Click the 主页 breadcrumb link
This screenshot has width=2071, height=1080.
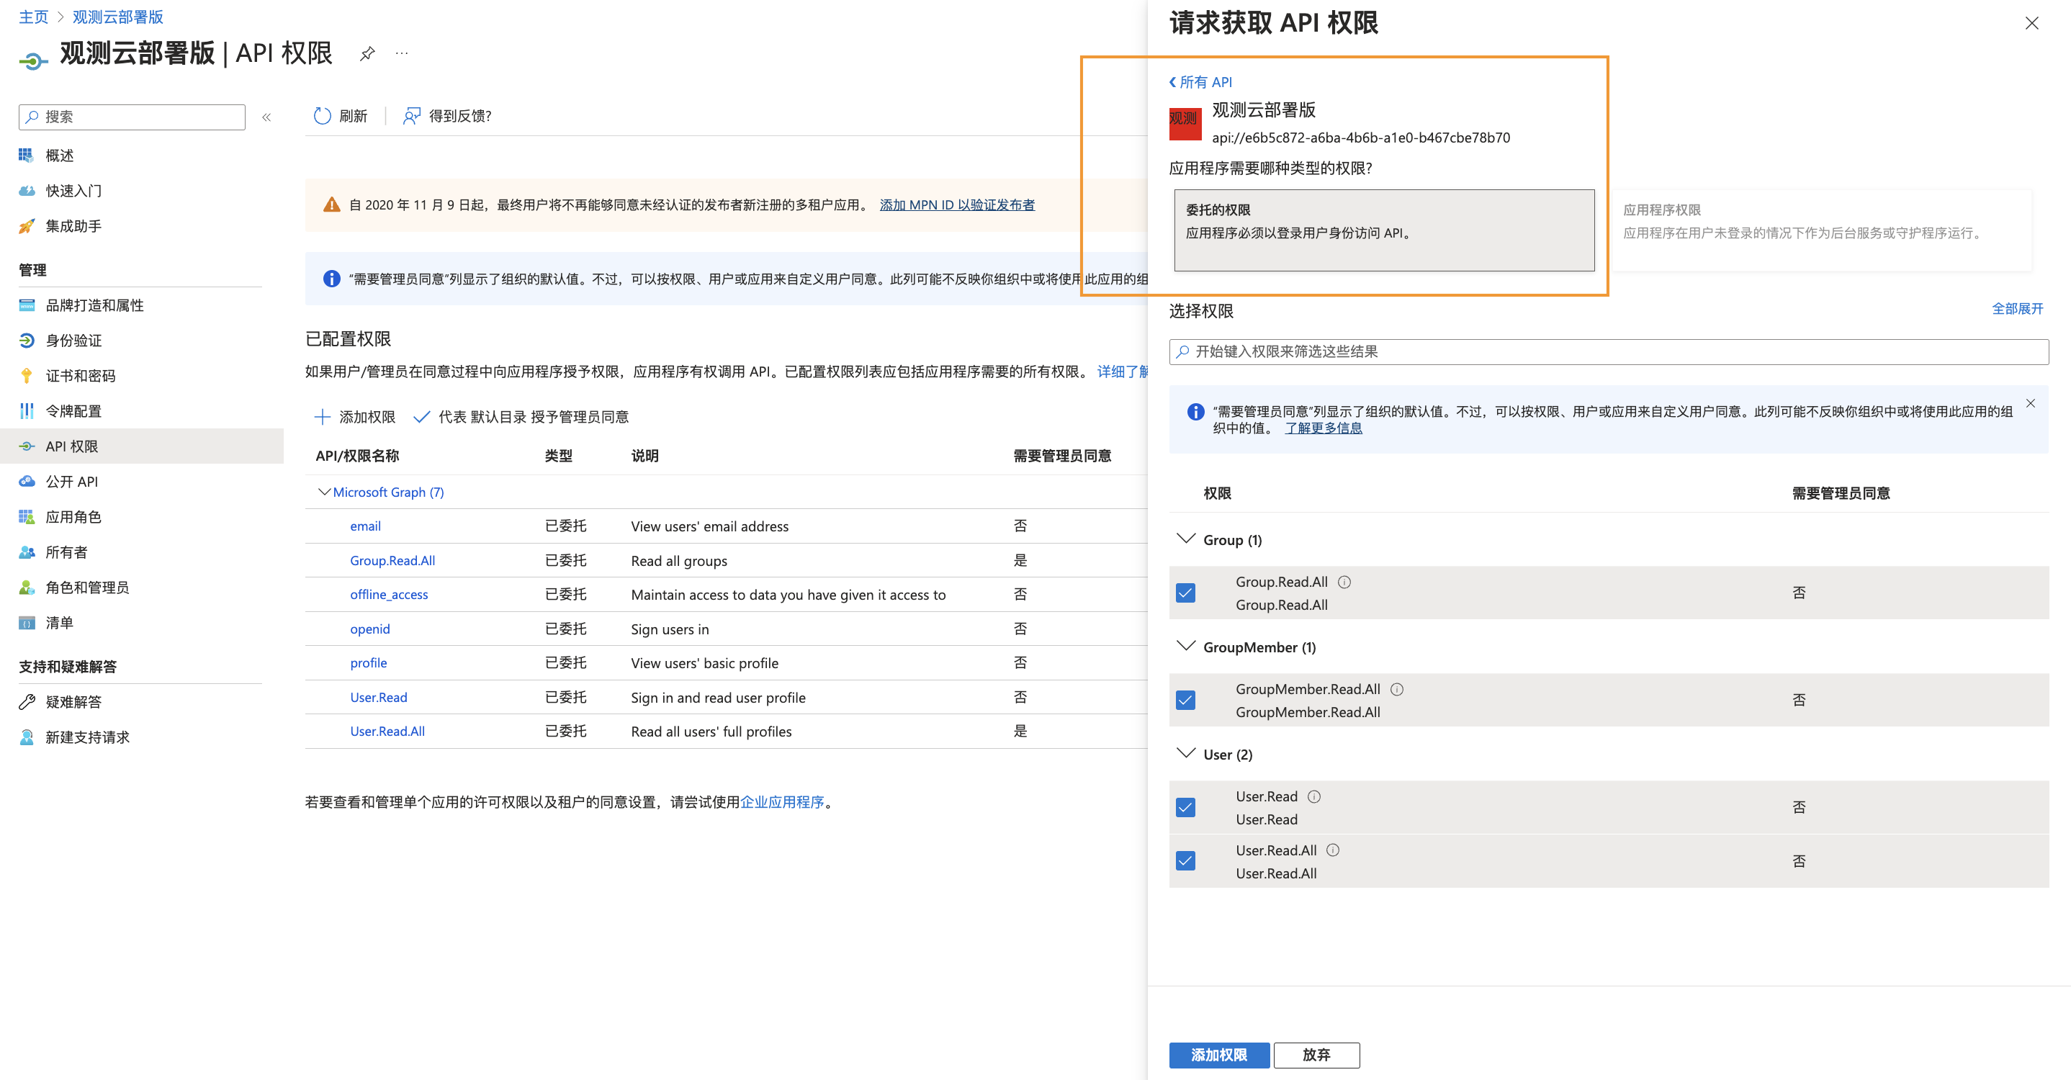(34, 17)
